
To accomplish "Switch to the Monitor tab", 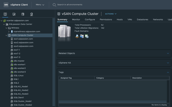I will (x=76, y=20).
